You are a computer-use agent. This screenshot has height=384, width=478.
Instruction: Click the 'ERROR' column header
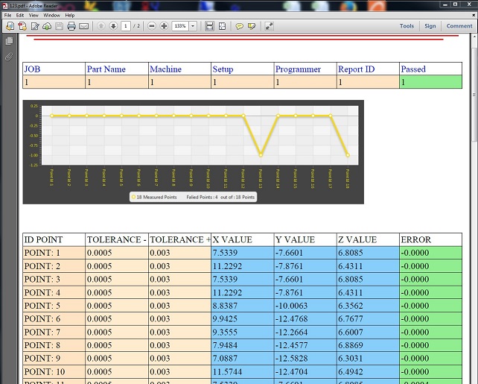tap(431, 239)
